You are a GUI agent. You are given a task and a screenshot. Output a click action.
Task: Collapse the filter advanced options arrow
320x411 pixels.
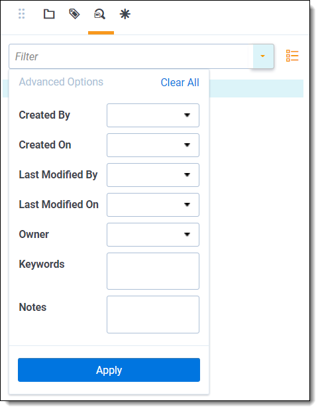point(263,56)
